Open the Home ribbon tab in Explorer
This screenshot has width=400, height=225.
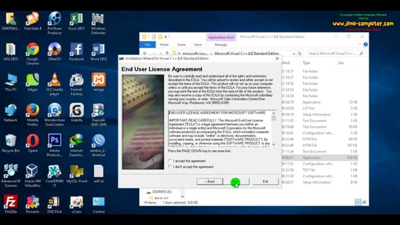164,45
